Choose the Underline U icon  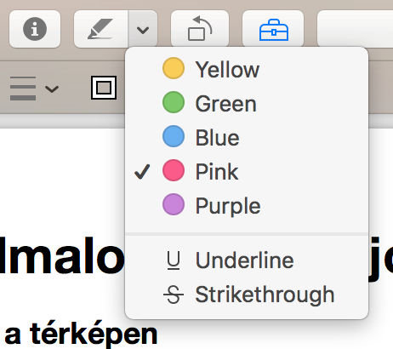[174, 260]
